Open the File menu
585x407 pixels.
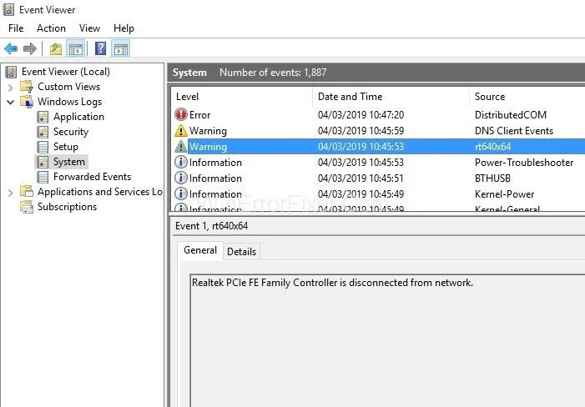coord(16,28)
